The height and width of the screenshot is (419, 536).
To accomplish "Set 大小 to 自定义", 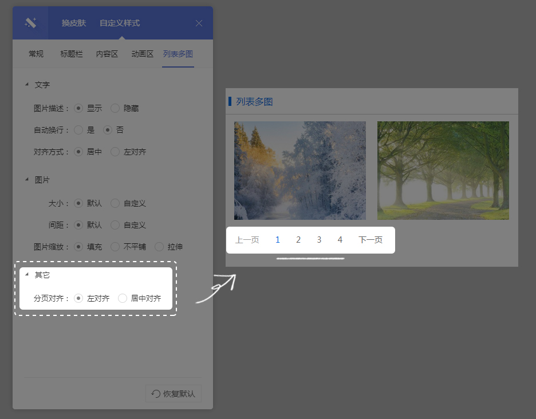I will coord(115,203).
